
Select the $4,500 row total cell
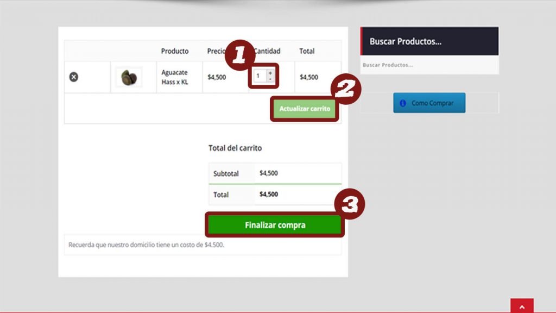(309, 77)
